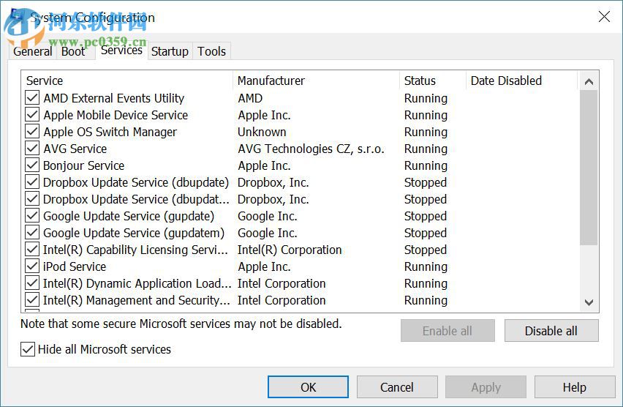Screen dimensions: 623x407
Task: Click the Disable all button
Action: coord(551,331)
